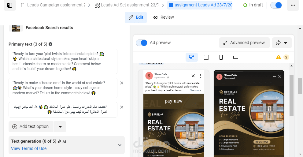Switch to the Review tab
Image resolution: width=303 pixels, height=157 pixels.
pos(164,17)
